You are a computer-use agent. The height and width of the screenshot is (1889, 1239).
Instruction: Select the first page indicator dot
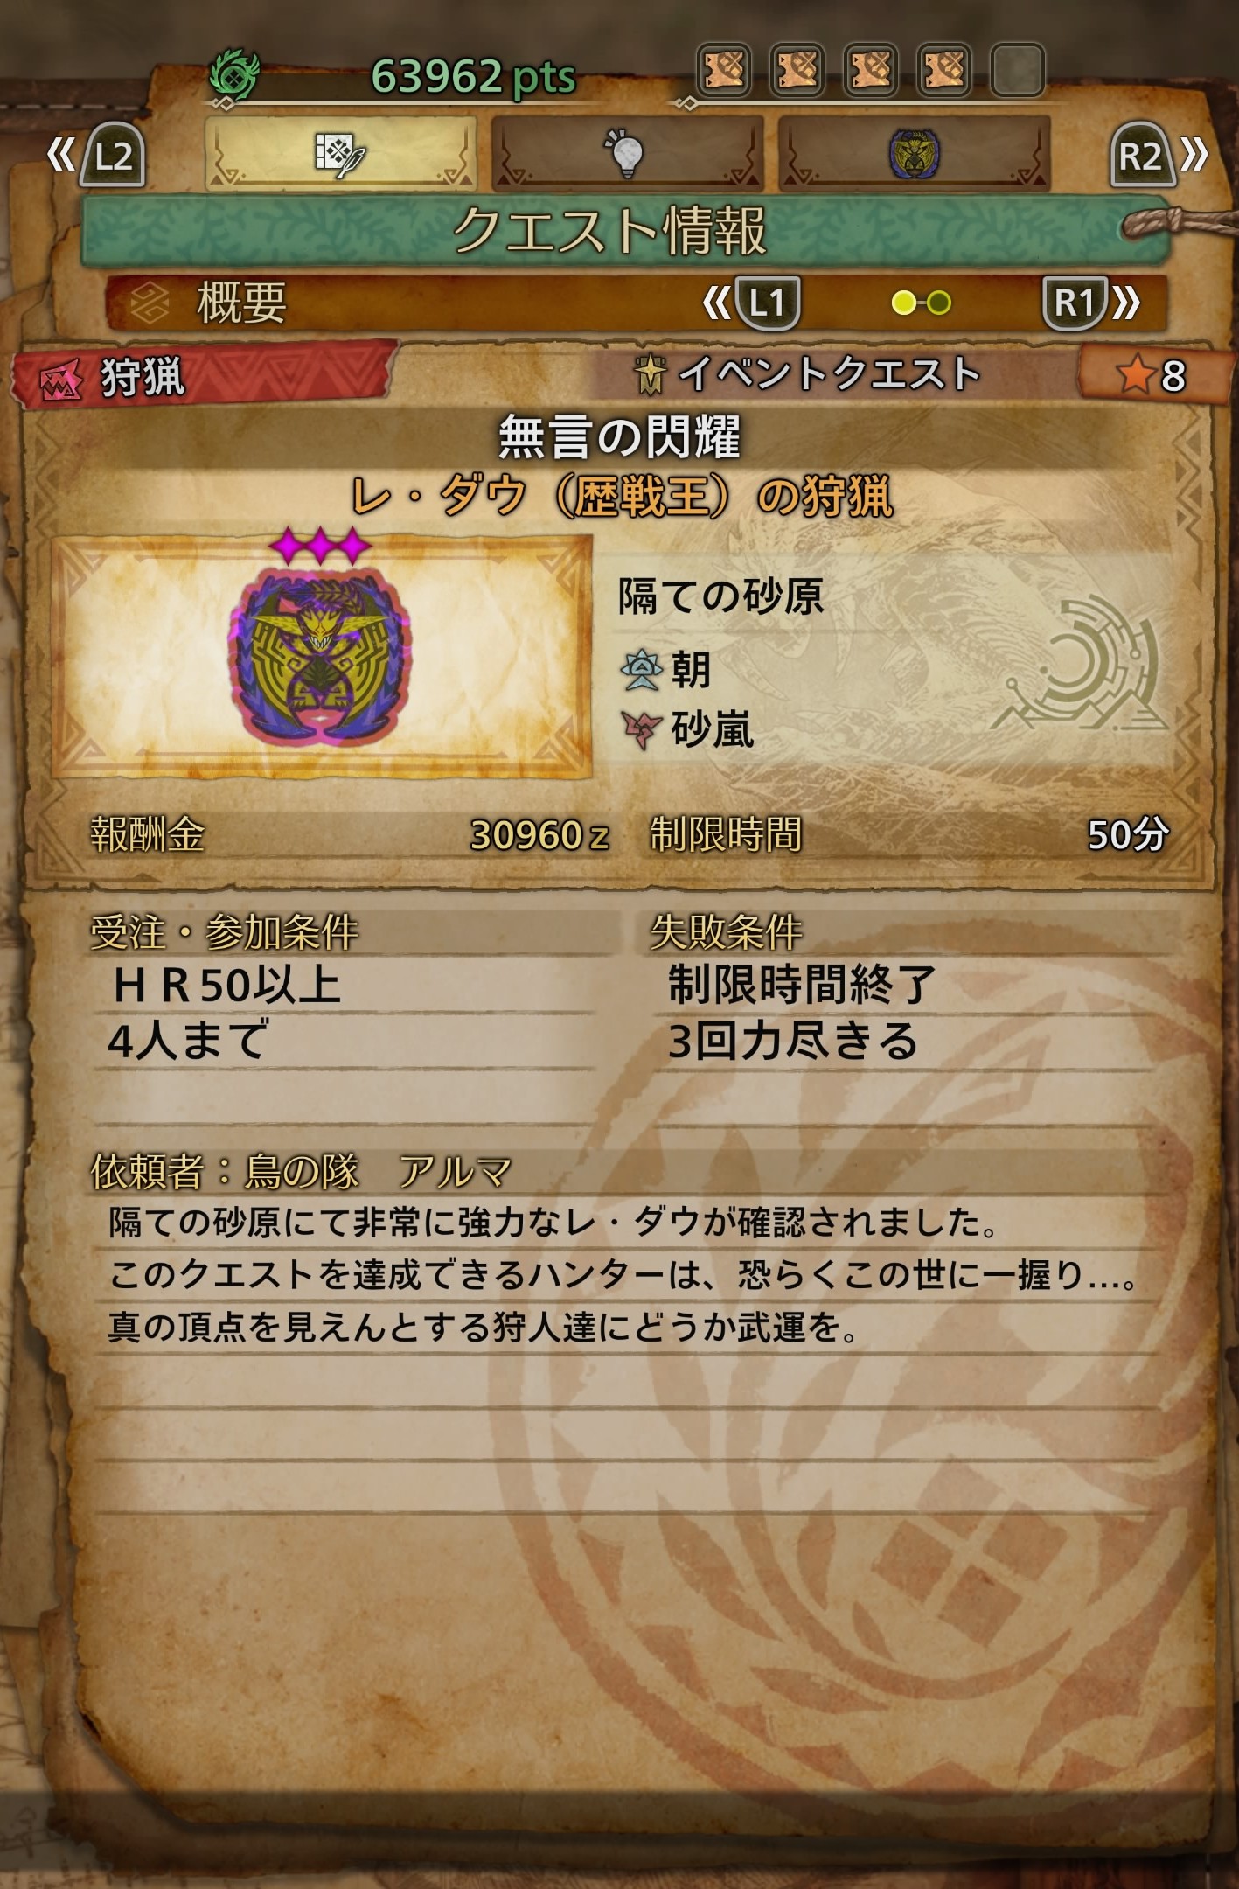[x=903, y=303]
